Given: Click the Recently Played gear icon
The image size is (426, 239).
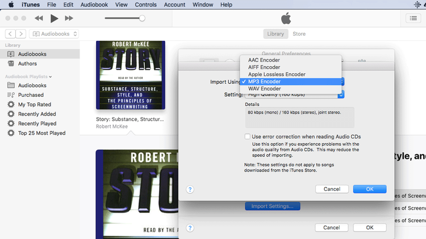Looking at the screenshot, I should [x=11, y=123].
